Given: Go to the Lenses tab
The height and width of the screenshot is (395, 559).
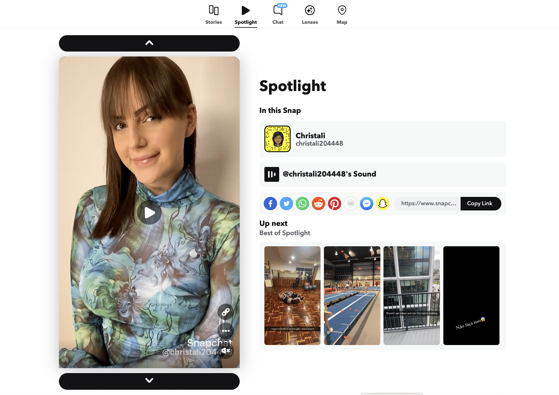Looking at the screenshot, I should click(x=310, y=15).
